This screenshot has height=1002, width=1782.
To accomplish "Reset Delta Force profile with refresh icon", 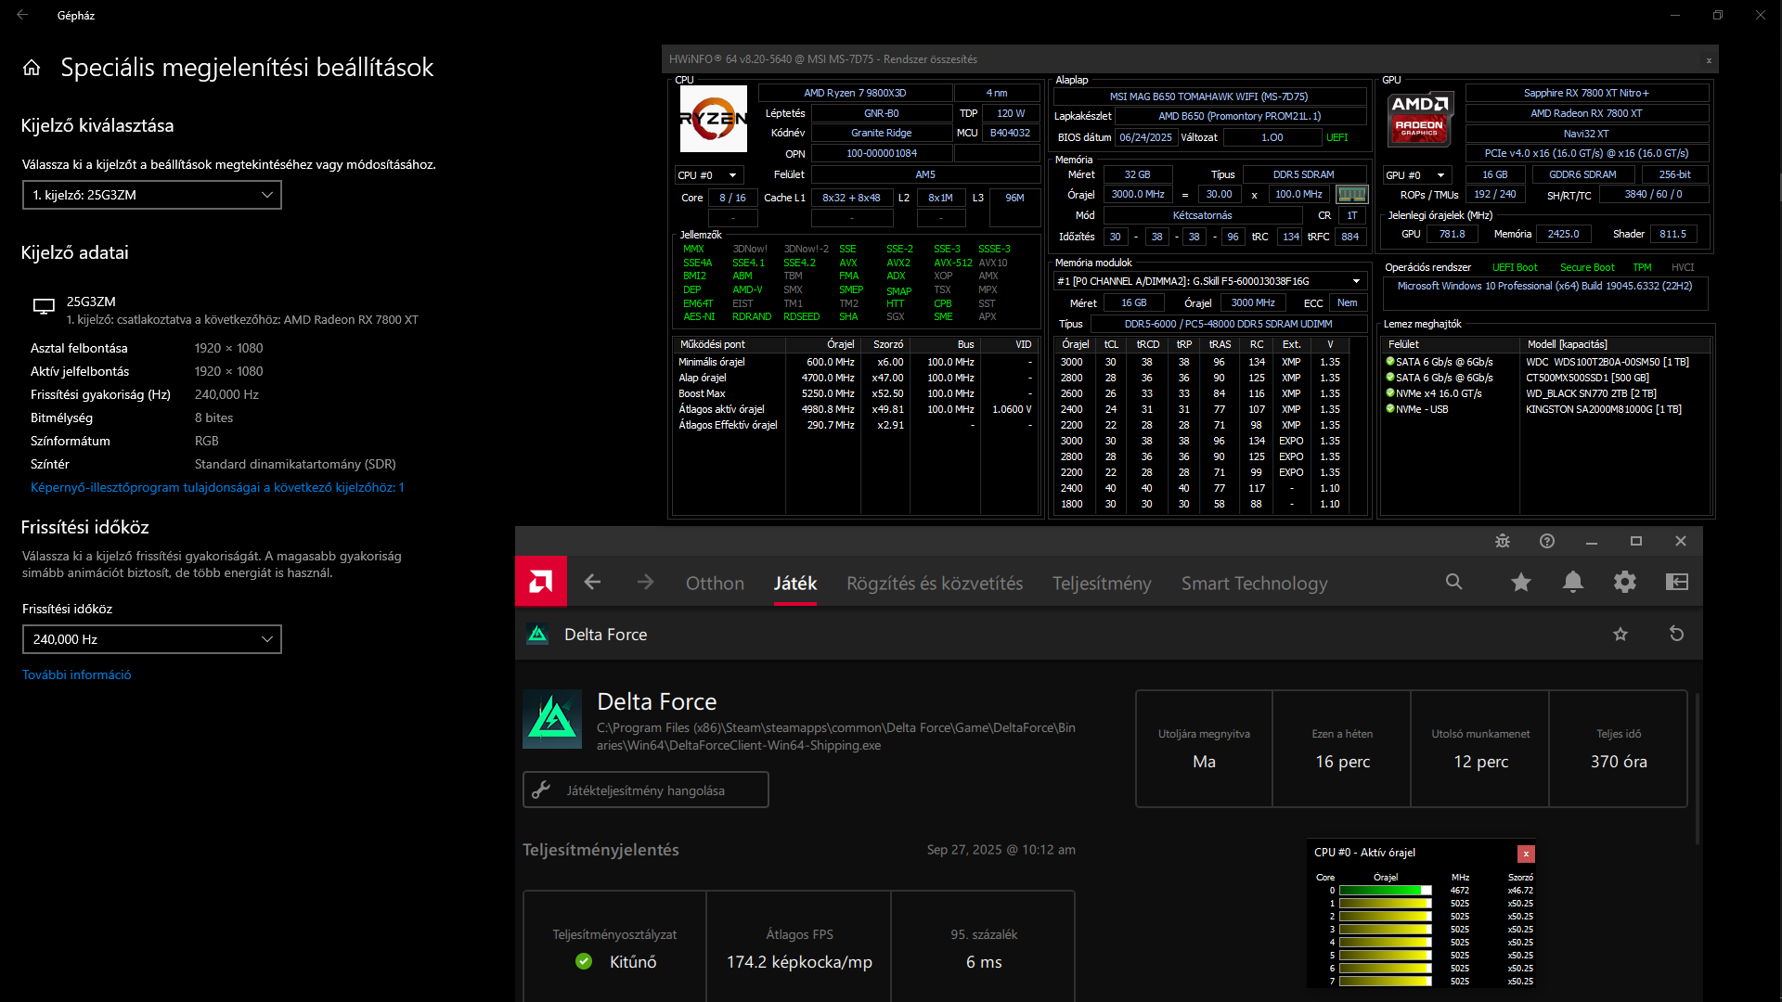I will pos(1676,634).
